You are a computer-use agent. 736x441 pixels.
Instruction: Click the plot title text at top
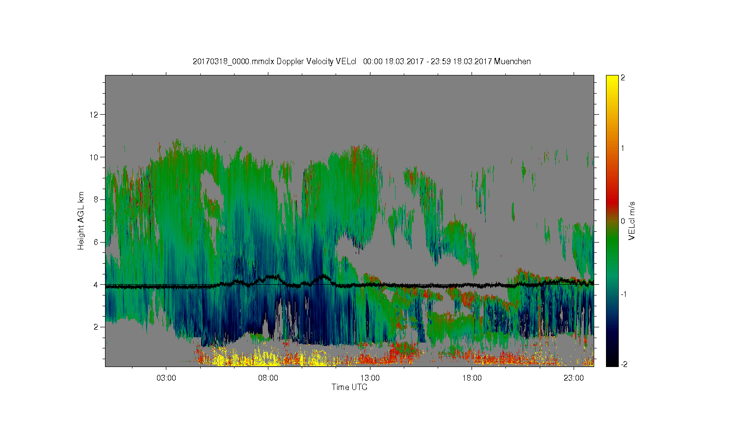point(362,61)
